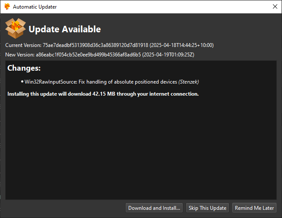Click the empty area of the changes panel
282x218 pixels.
[x=141, y=147]
